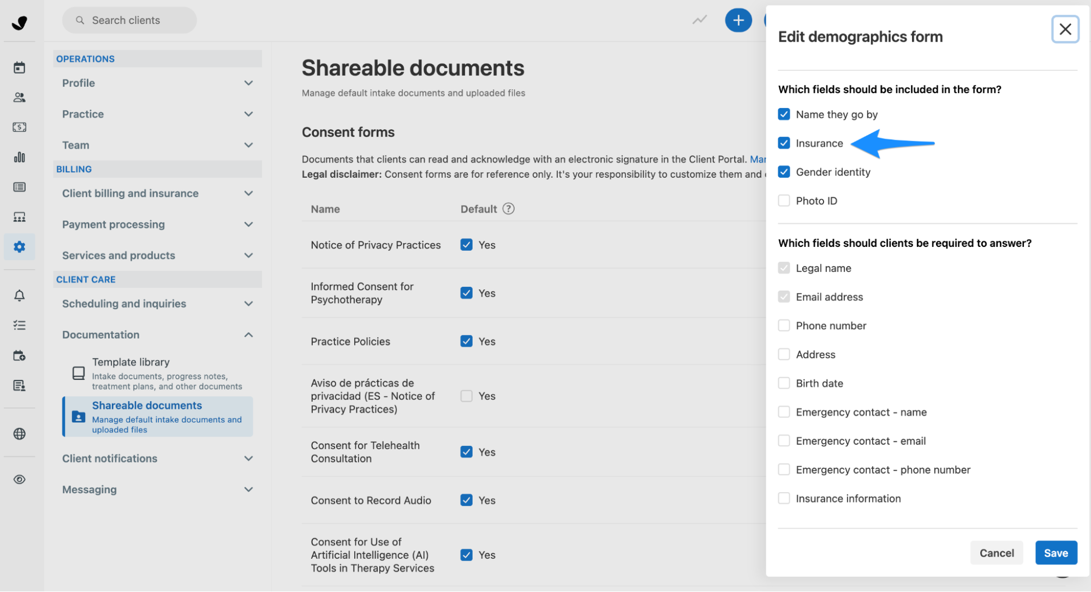This screenshot has height=592, width=1091.
Task: Expand the Practice settings section
Action: coord(157,114)
